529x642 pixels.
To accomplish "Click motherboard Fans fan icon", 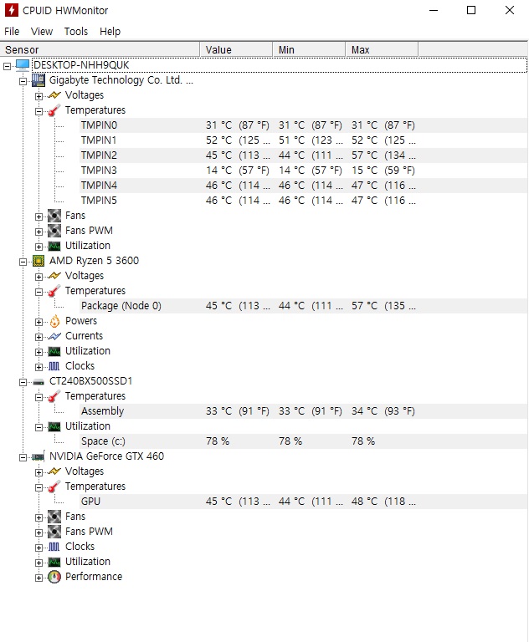I will [54, 216].
